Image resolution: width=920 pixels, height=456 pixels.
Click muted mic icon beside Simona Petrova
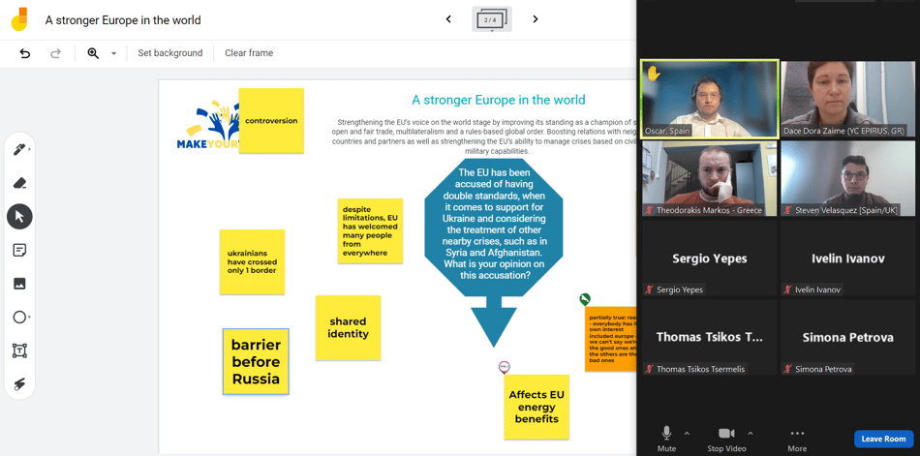(x=787, y=369)
